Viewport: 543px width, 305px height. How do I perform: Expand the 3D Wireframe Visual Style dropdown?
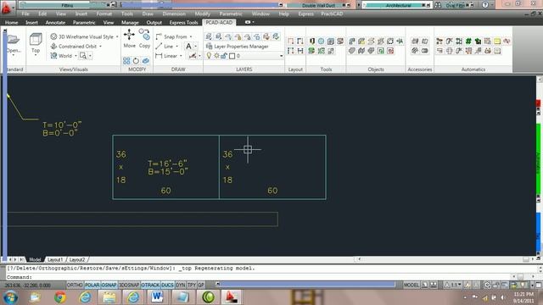[x=117, y=36]
